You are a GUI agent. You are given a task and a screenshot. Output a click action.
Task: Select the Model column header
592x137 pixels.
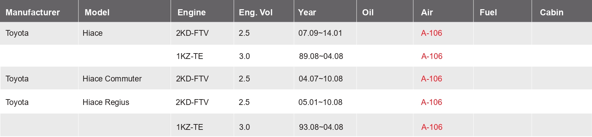(x=97, y=13)
